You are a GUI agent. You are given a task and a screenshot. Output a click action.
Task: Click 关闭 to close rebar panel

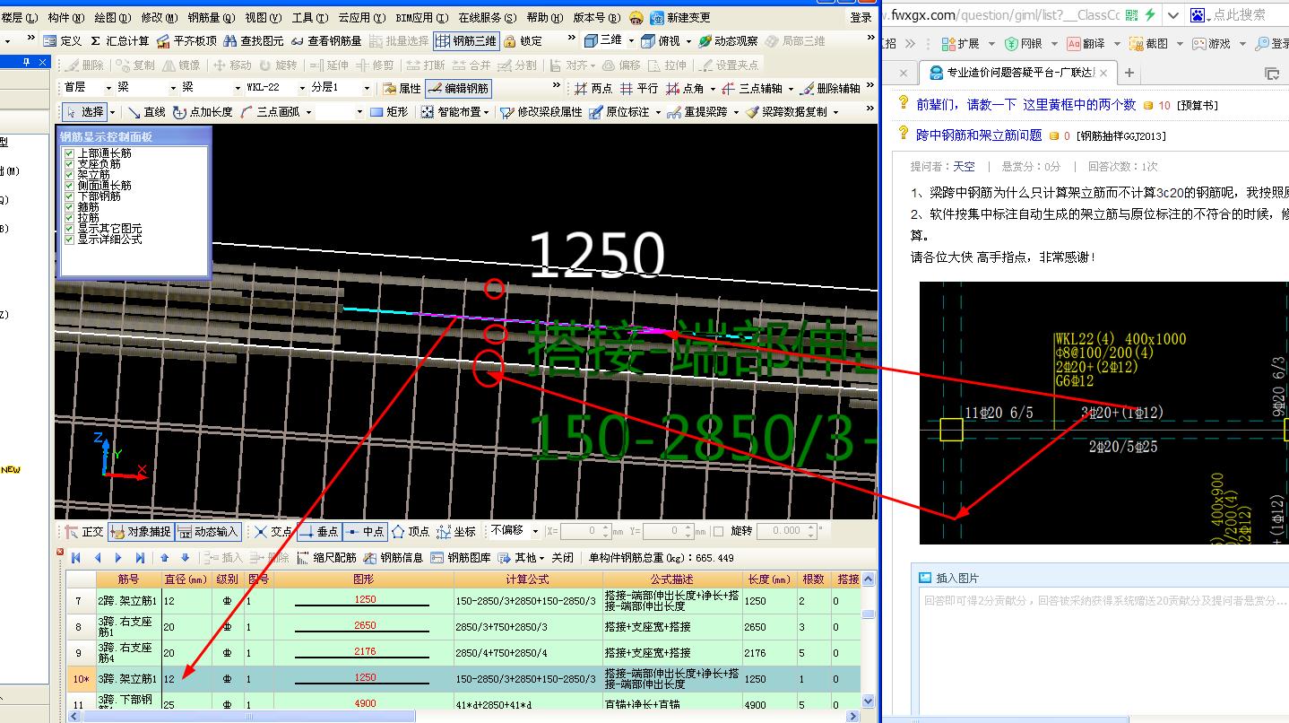562,557
